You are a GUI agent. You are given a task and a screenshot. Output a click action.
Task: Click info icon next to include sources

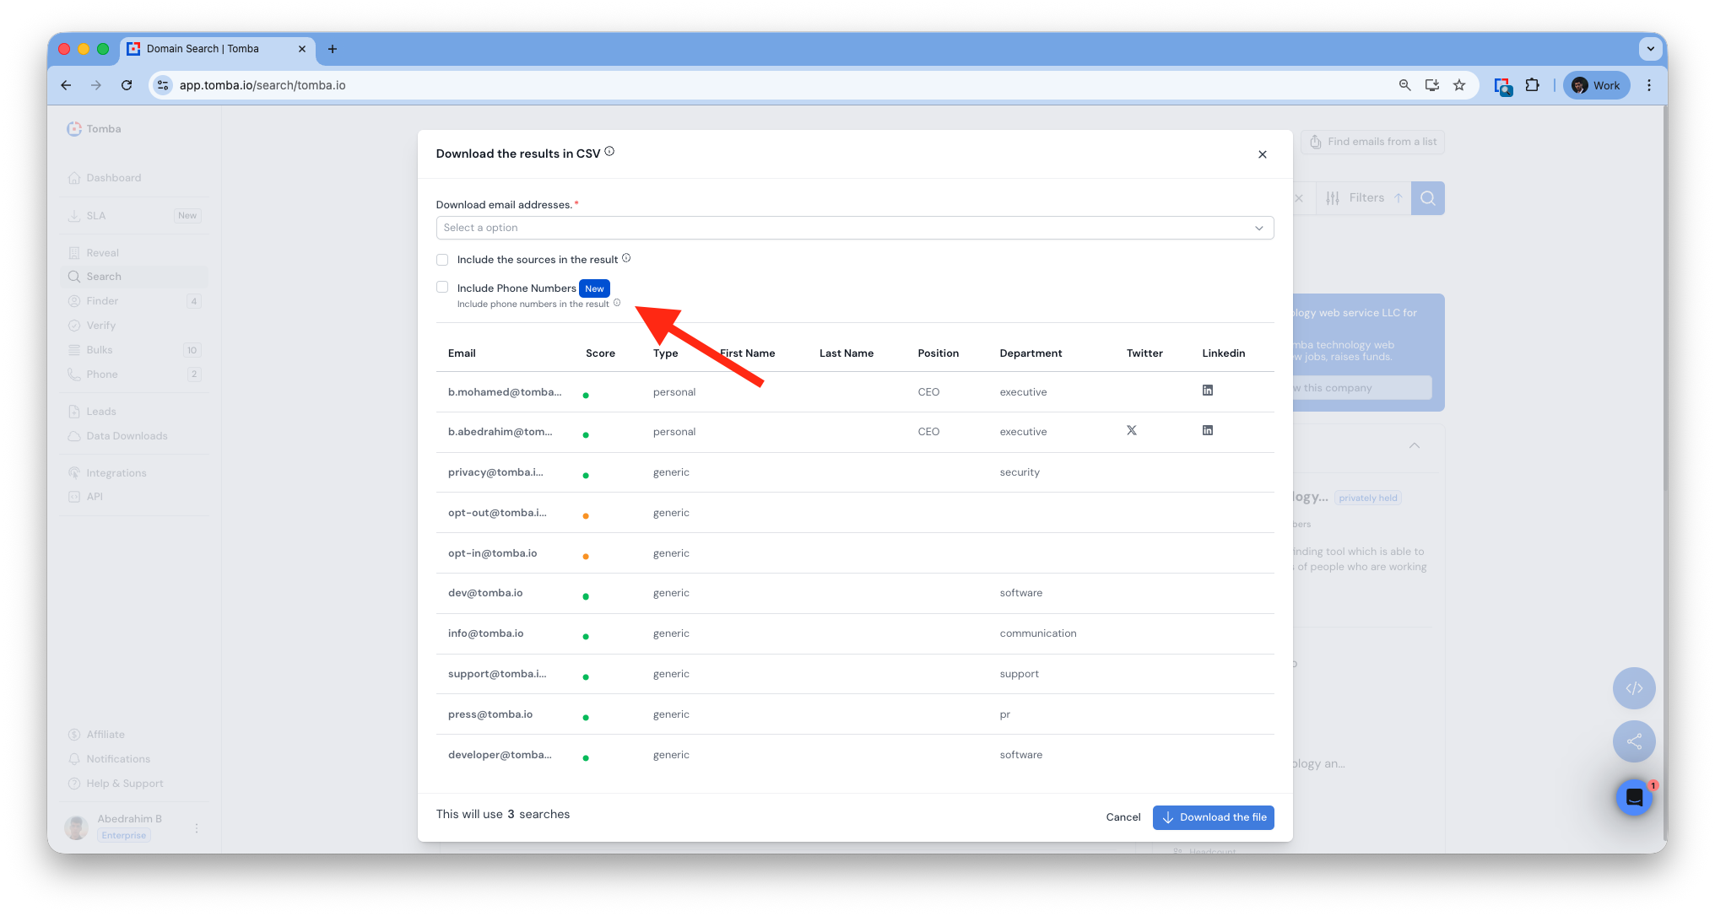pos(626,258)
